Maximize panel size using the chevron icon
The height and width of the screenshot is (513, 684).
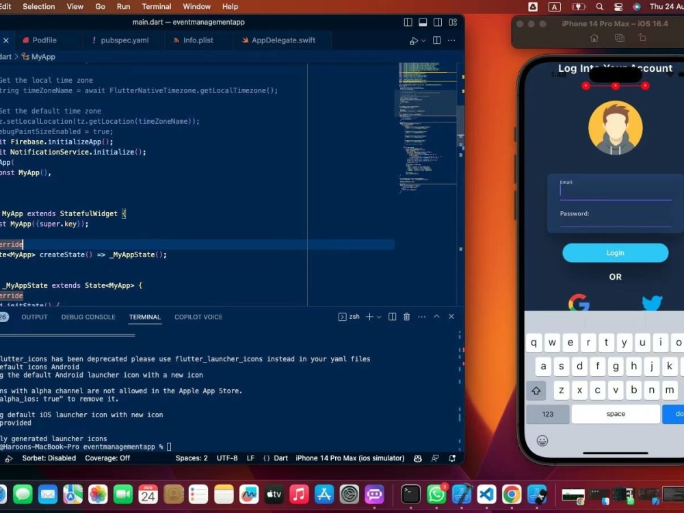click(x=436, y=317)
